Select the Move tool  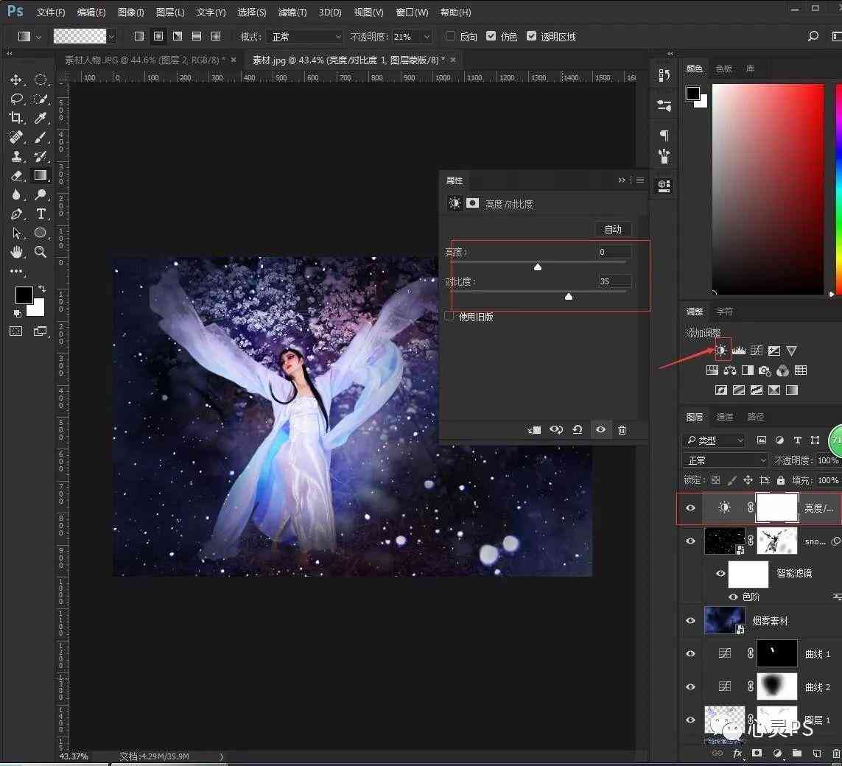[15, 80]
